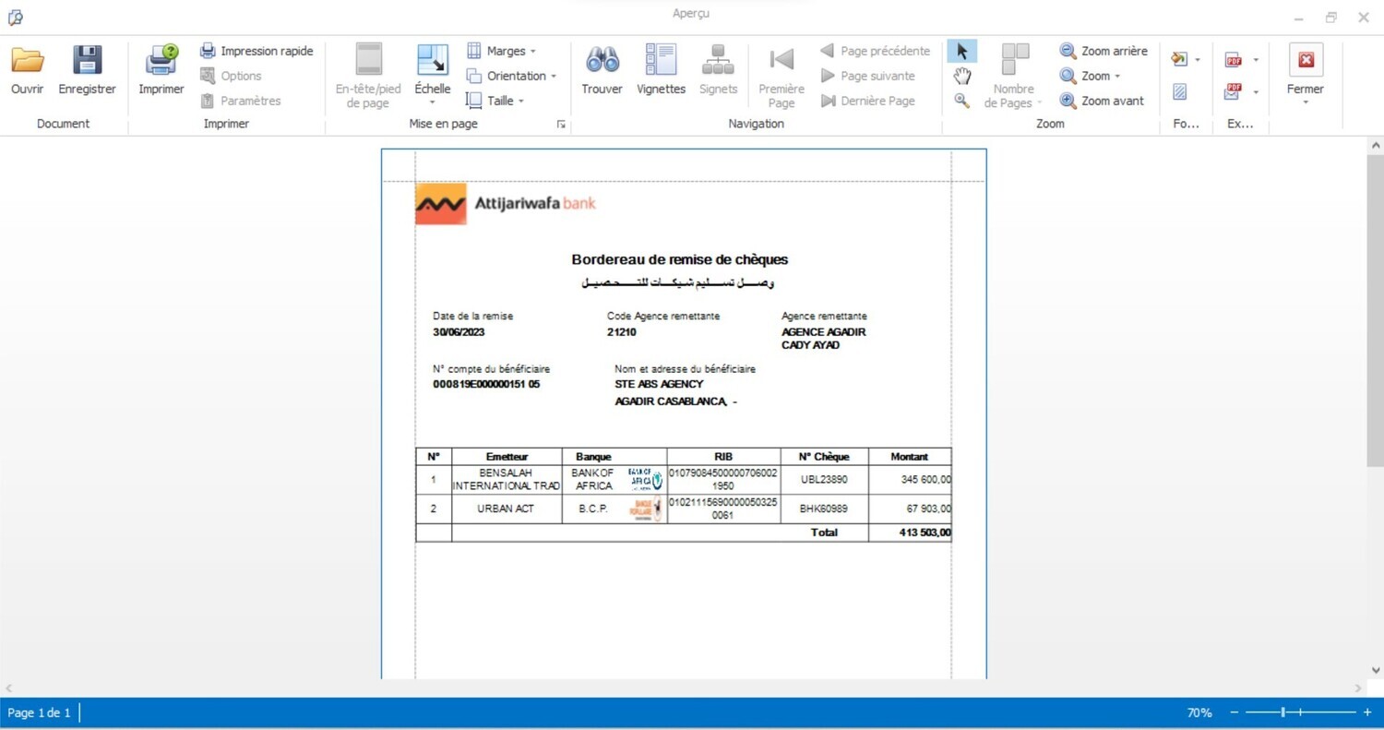Open a document with Ouvrir
1384x730 pixels.
click(x=27, y=69)
